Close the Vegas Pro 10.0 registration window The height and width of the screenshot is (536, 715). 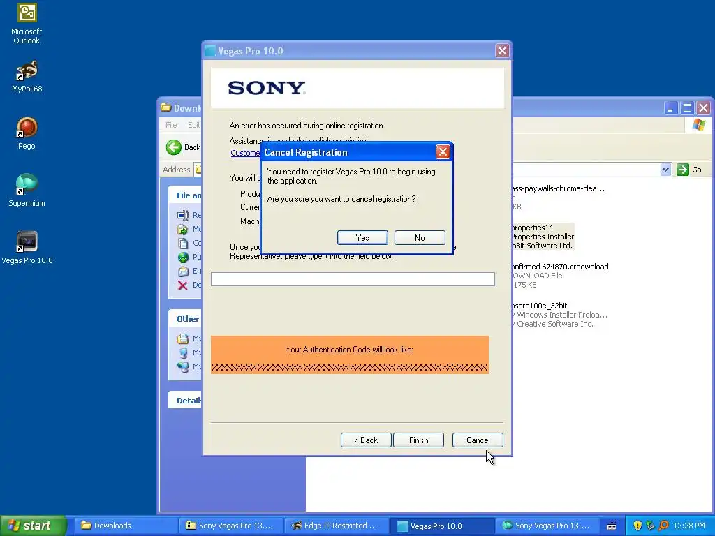pyautogui.click(x=502, y=50)
